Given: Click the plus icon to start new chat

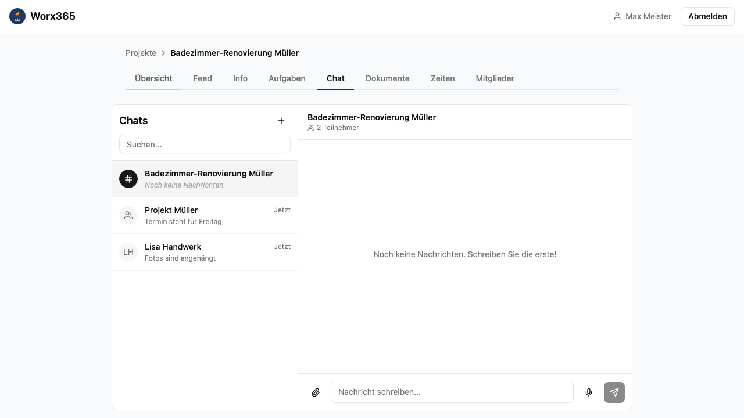Looking at the screenshot, I should pos(281,121).
